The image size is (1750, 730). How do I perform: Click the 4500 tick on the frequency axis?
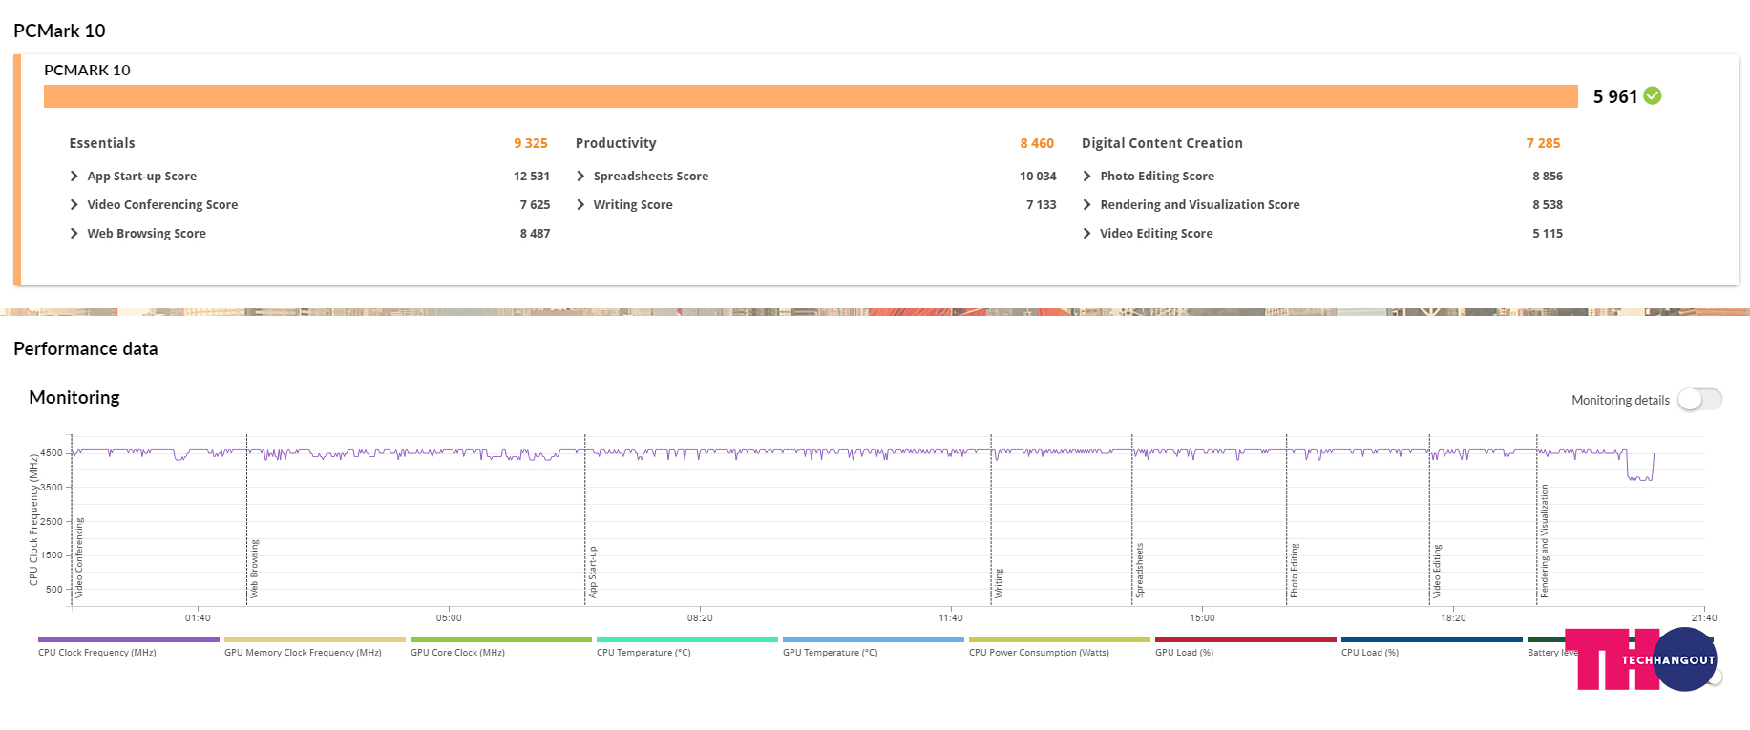point(52,453)
